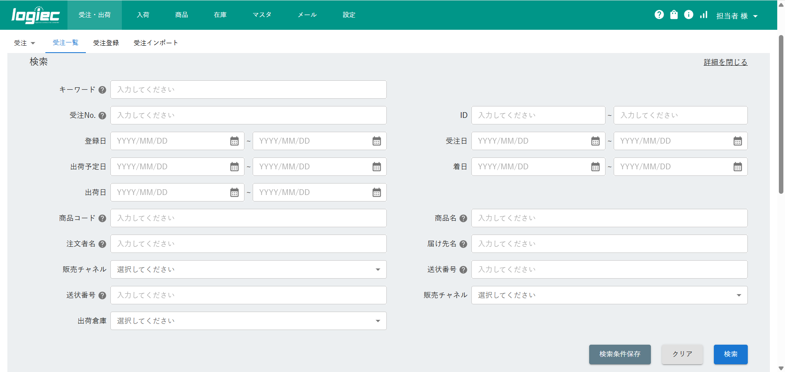Viewport: 785px width, 372px height.
Task: Open the 担当者 様 user menu
Action: click(x=737, y=16)
